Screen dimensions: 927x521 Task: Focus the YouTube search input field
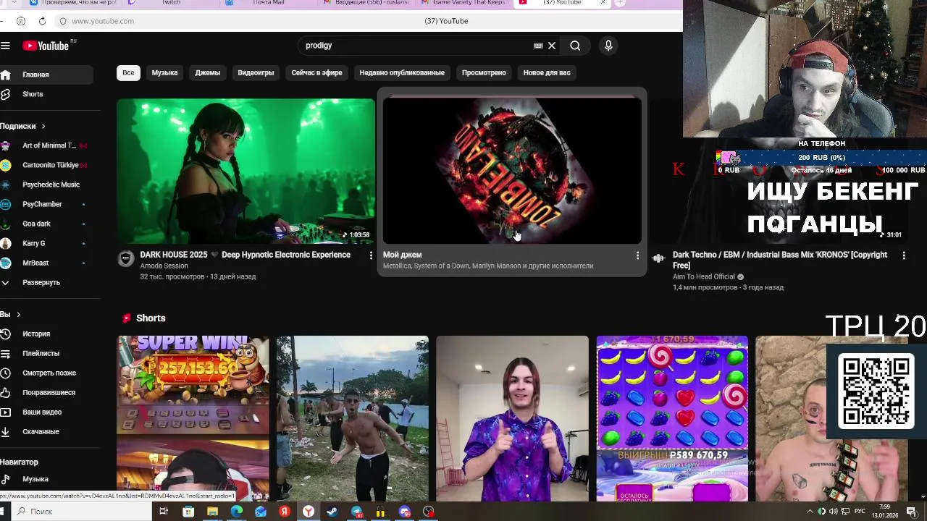click(416, 46)
